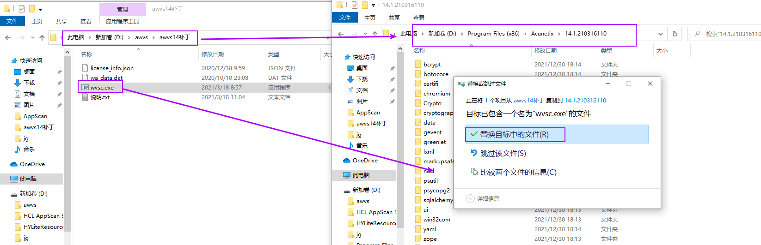Switch to the 应用程序工具 ribbon tab
Image resolution: width=761 pixels, height=245 pixels.
122,21
